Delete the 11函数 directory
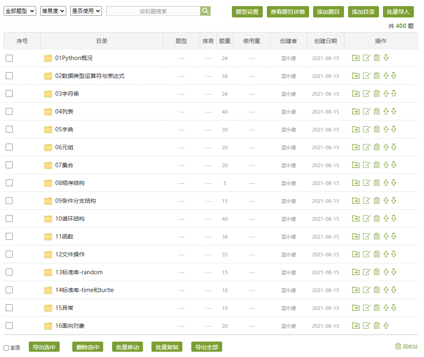Screen dimensions: 424x357 (x=376, y=236)
